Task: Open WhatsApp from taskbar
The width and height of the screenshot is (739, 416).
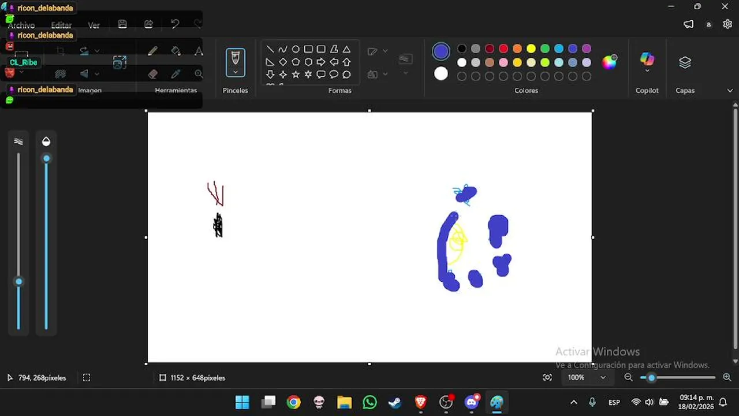Action: 370,402
